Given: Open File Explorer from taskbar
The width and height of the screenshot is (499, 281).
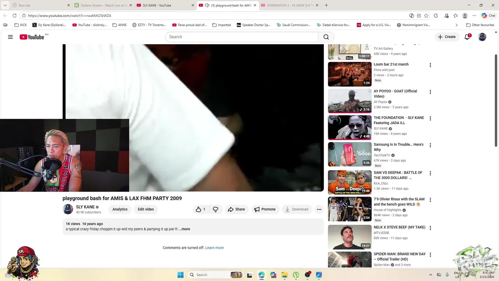Looking at the screenshot, I should coord(285,275).
